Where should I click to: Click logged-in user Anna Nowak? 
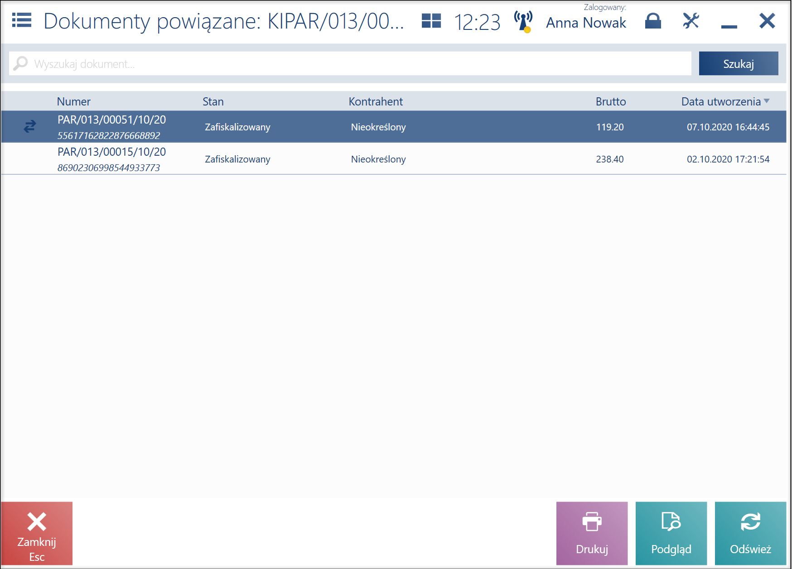(586, 23)
